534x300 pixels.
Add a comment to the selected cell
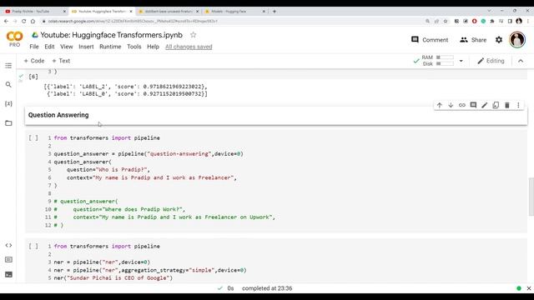473,105
